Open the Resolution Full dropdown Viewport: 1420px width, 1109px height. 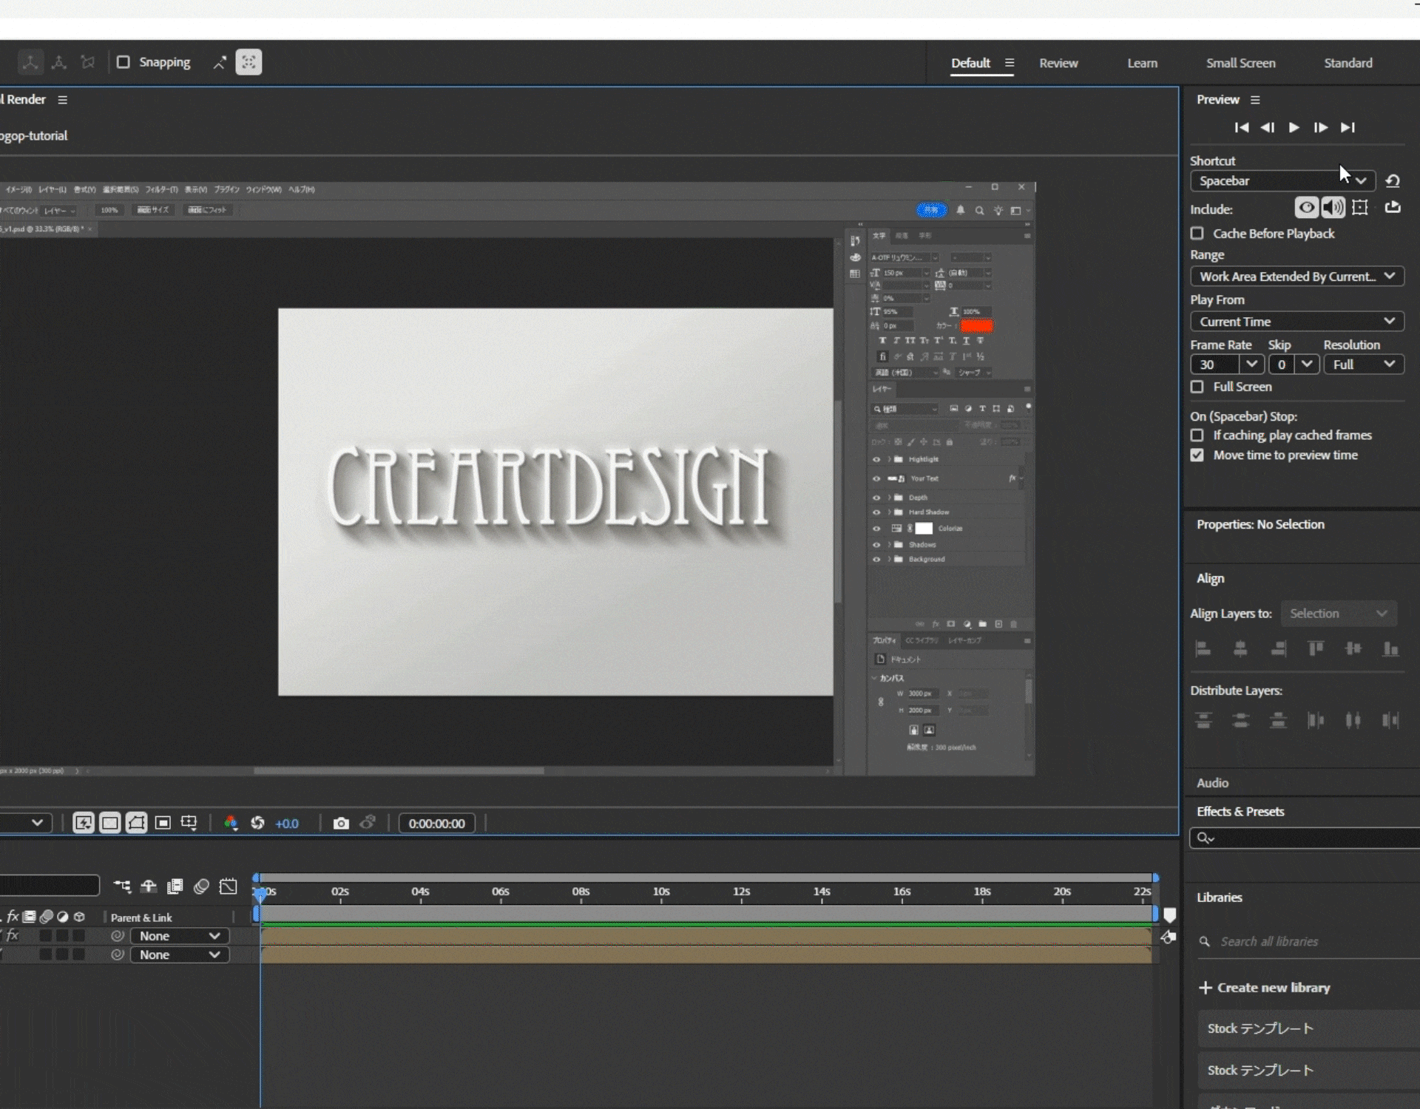pyautogui.click(x=1364, y=364)
